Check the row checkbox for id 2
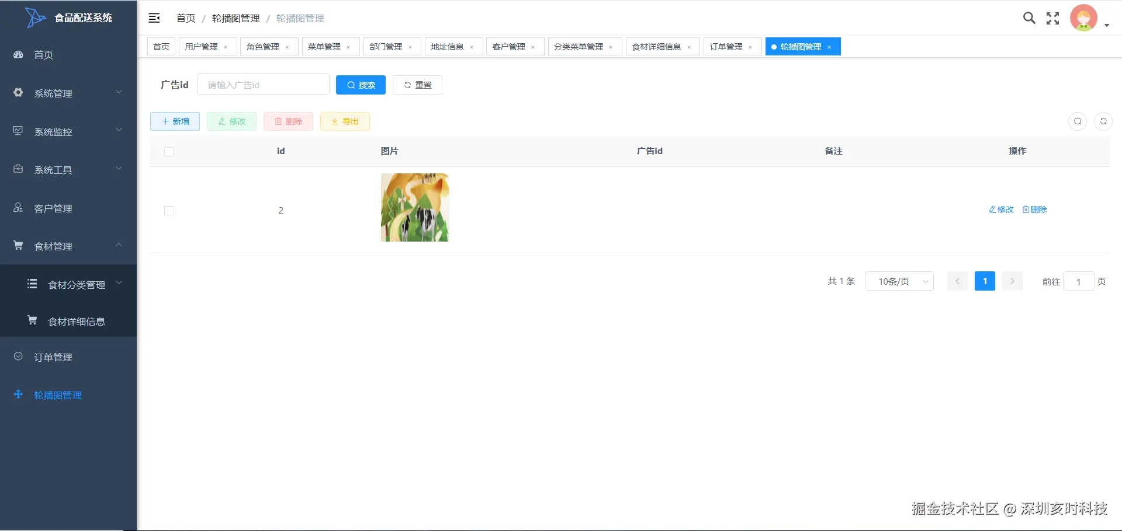This screenshot has height=531, width=1122. coord(169,210)
